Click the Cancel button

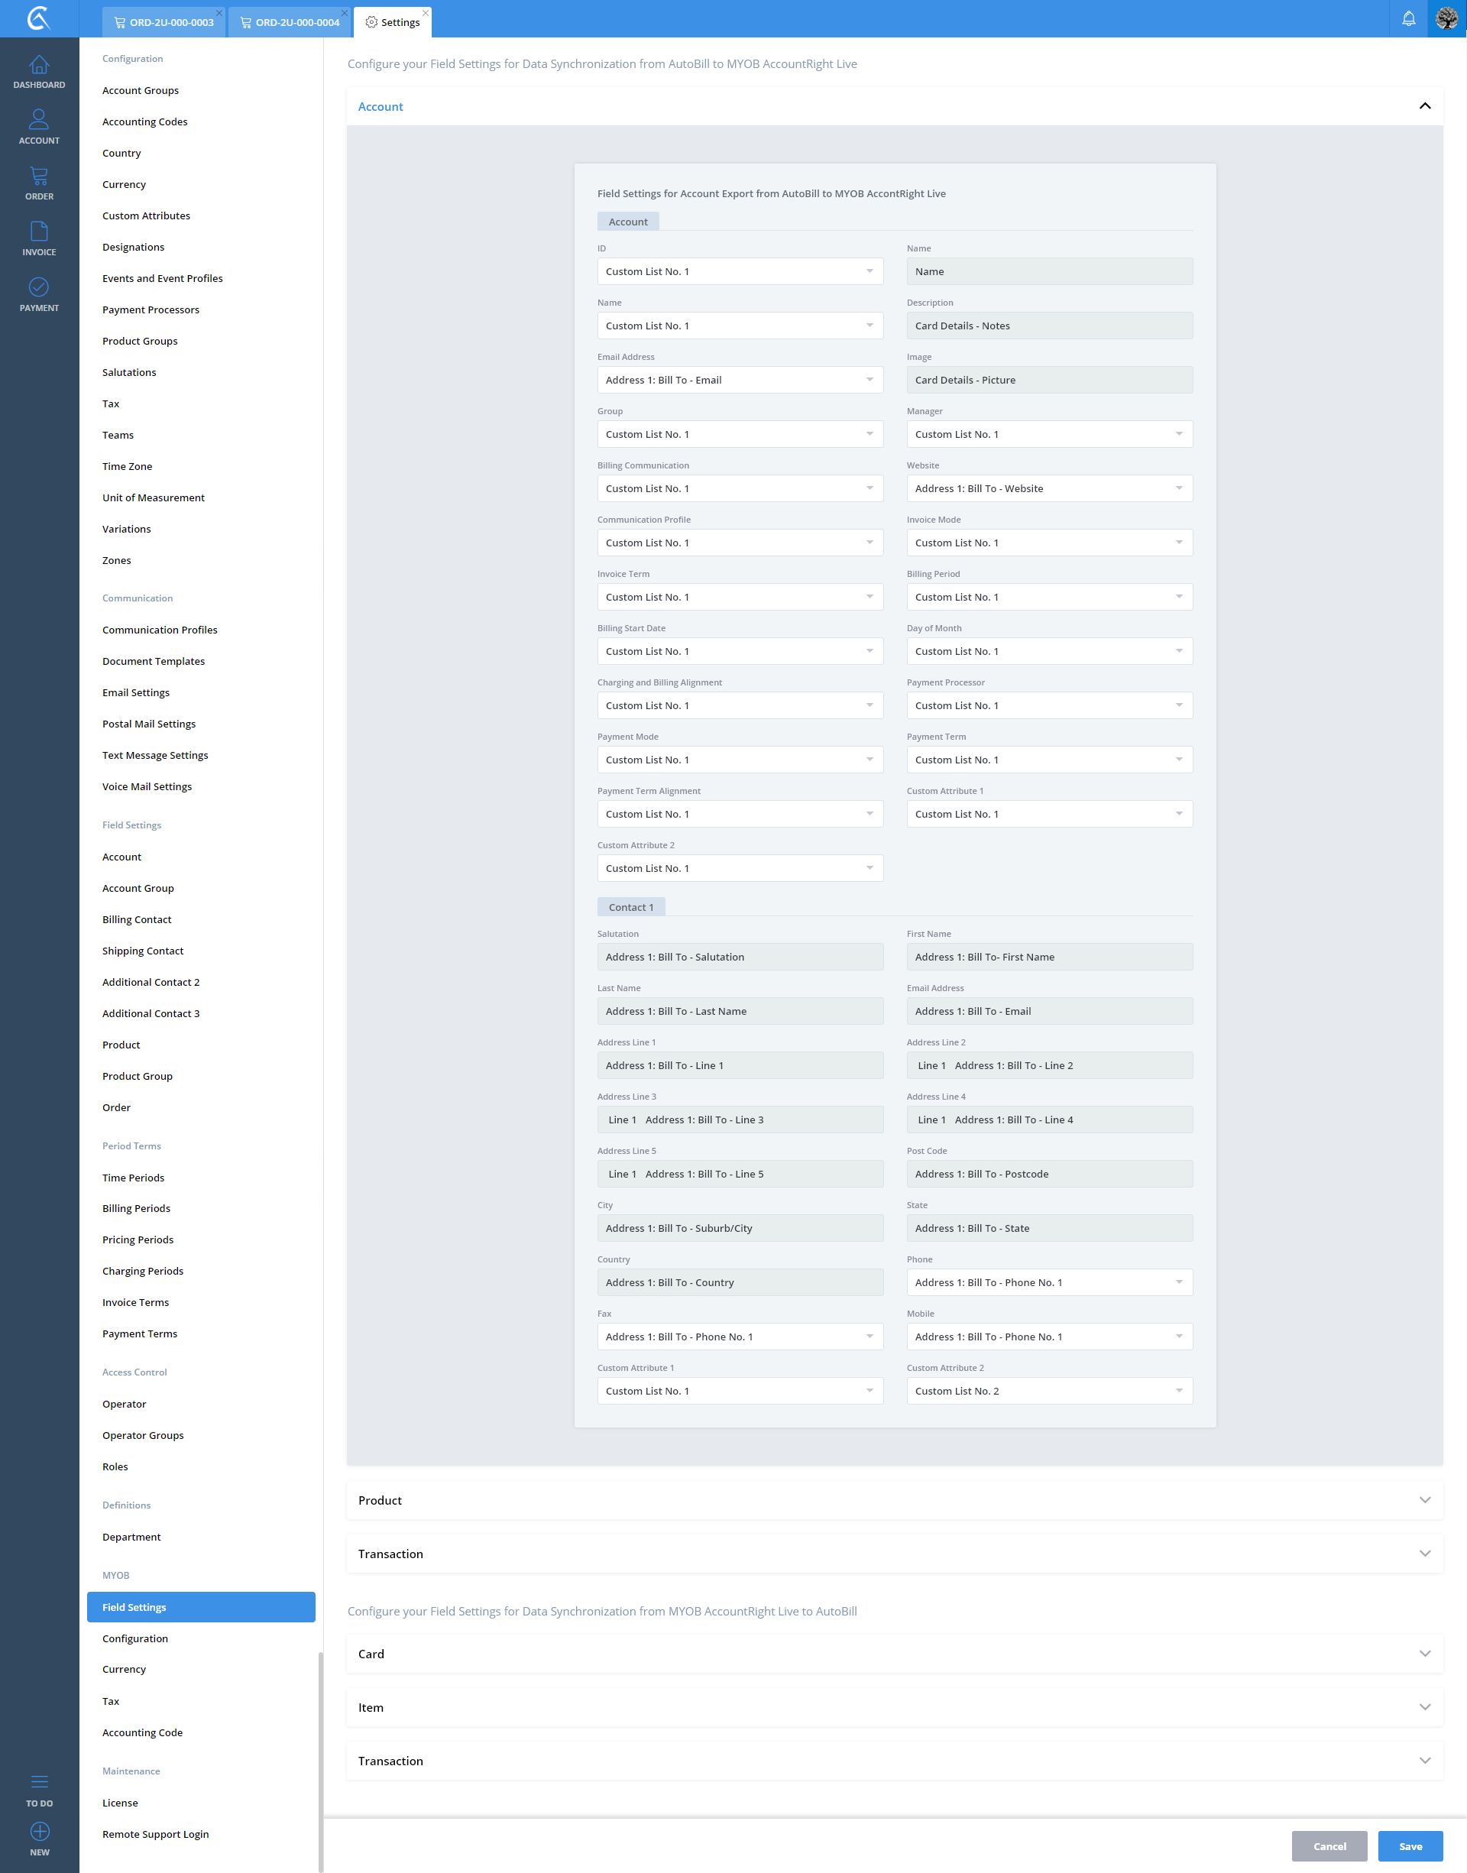[x=1329, y=1845]
